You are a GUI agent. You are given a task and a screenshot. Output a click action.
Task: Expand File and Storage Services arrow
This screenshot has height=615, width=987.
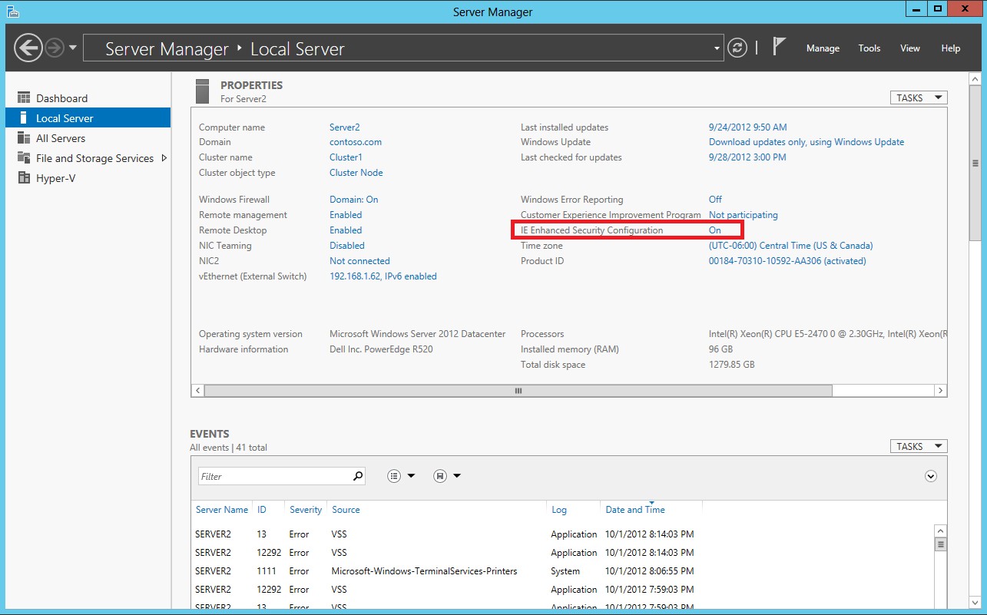pos(164,158)
